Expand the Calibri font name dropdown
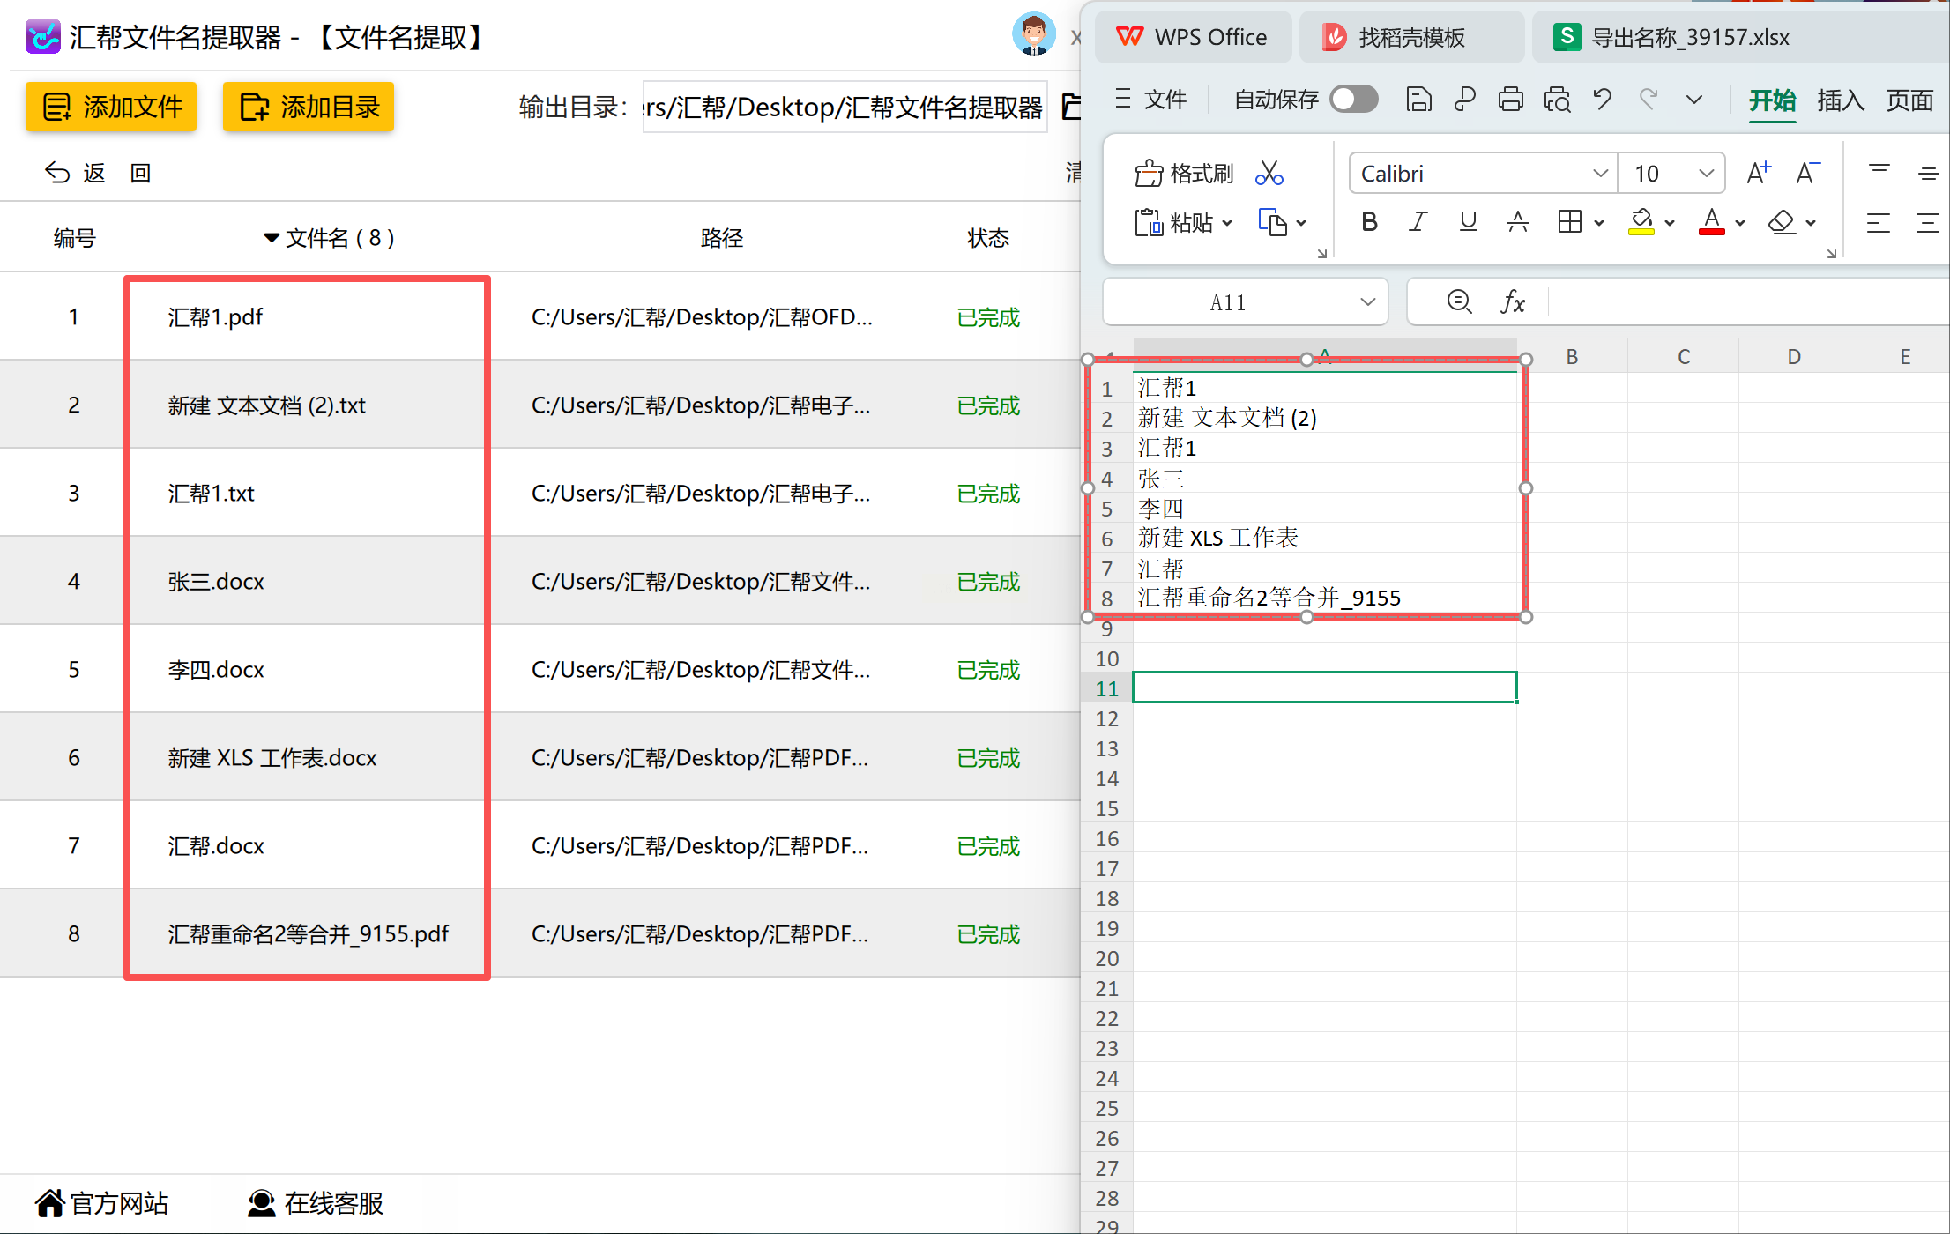 1600,174
